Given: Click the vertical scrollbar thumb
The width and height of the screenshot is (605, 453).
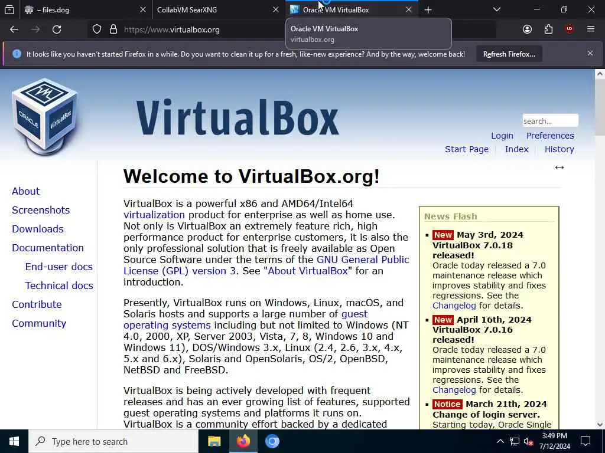Looking at the screenshot, I should pos(600,107).
